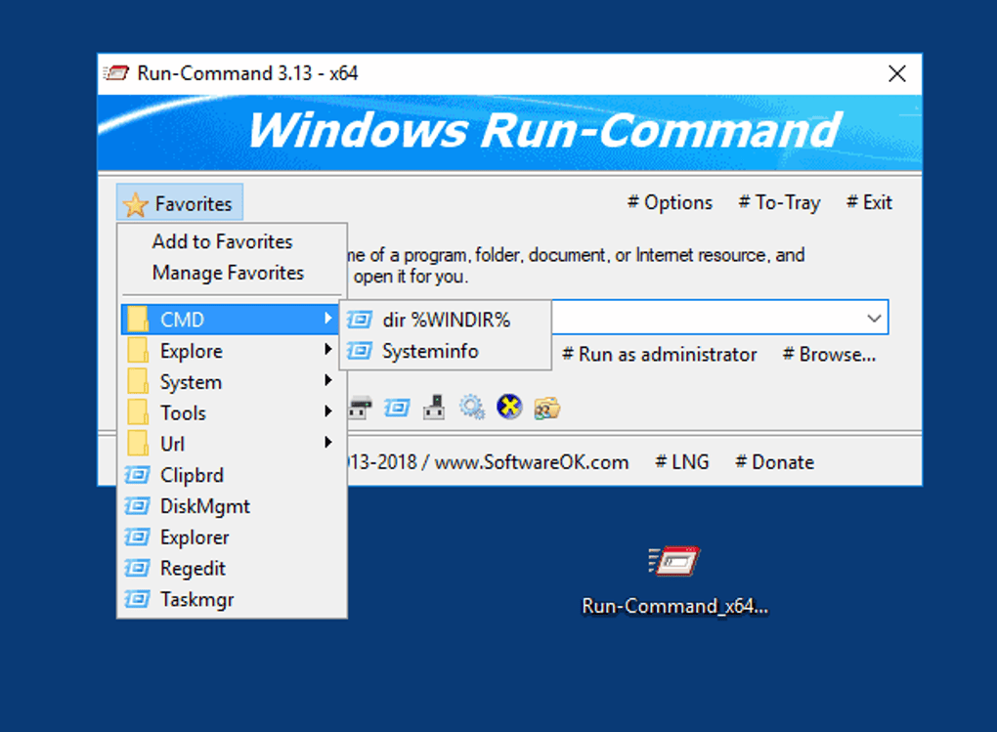
Task: Choose Systeminfo in the CMD submenu
Action: click(x=430, y=351)
